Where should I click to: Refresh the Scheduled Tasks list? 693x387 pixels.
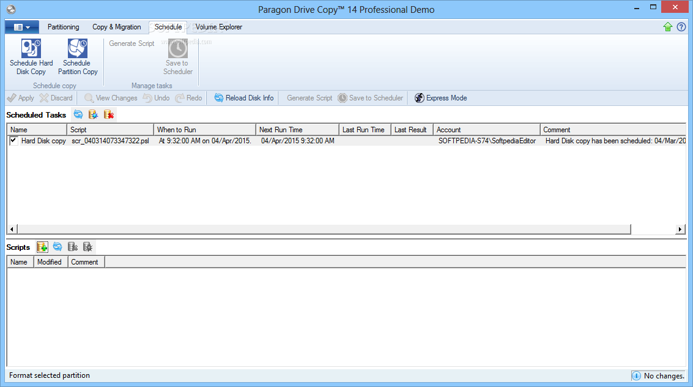tap(78, 115)
